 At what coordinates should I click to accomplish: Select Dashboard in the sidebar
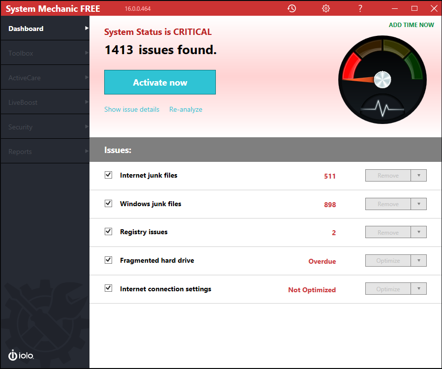(x=45, y=28)
